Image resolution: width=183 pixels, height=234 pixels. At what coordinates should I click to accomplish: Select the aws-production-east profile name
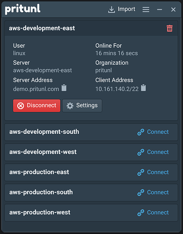39,172
